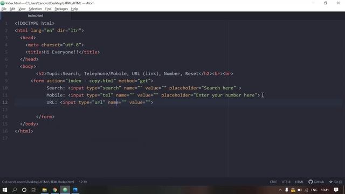
Task: Open Windows search magnifier
Action: click(x=15, y=190)
